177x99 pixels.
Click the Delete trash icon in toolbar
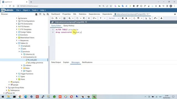(89, 18)
